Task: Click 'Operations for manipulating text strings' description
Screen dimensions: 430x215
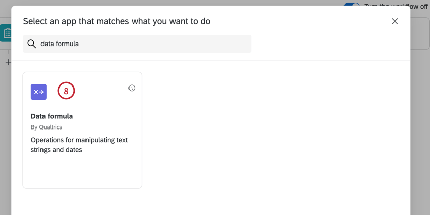Action: click(79, 140)
